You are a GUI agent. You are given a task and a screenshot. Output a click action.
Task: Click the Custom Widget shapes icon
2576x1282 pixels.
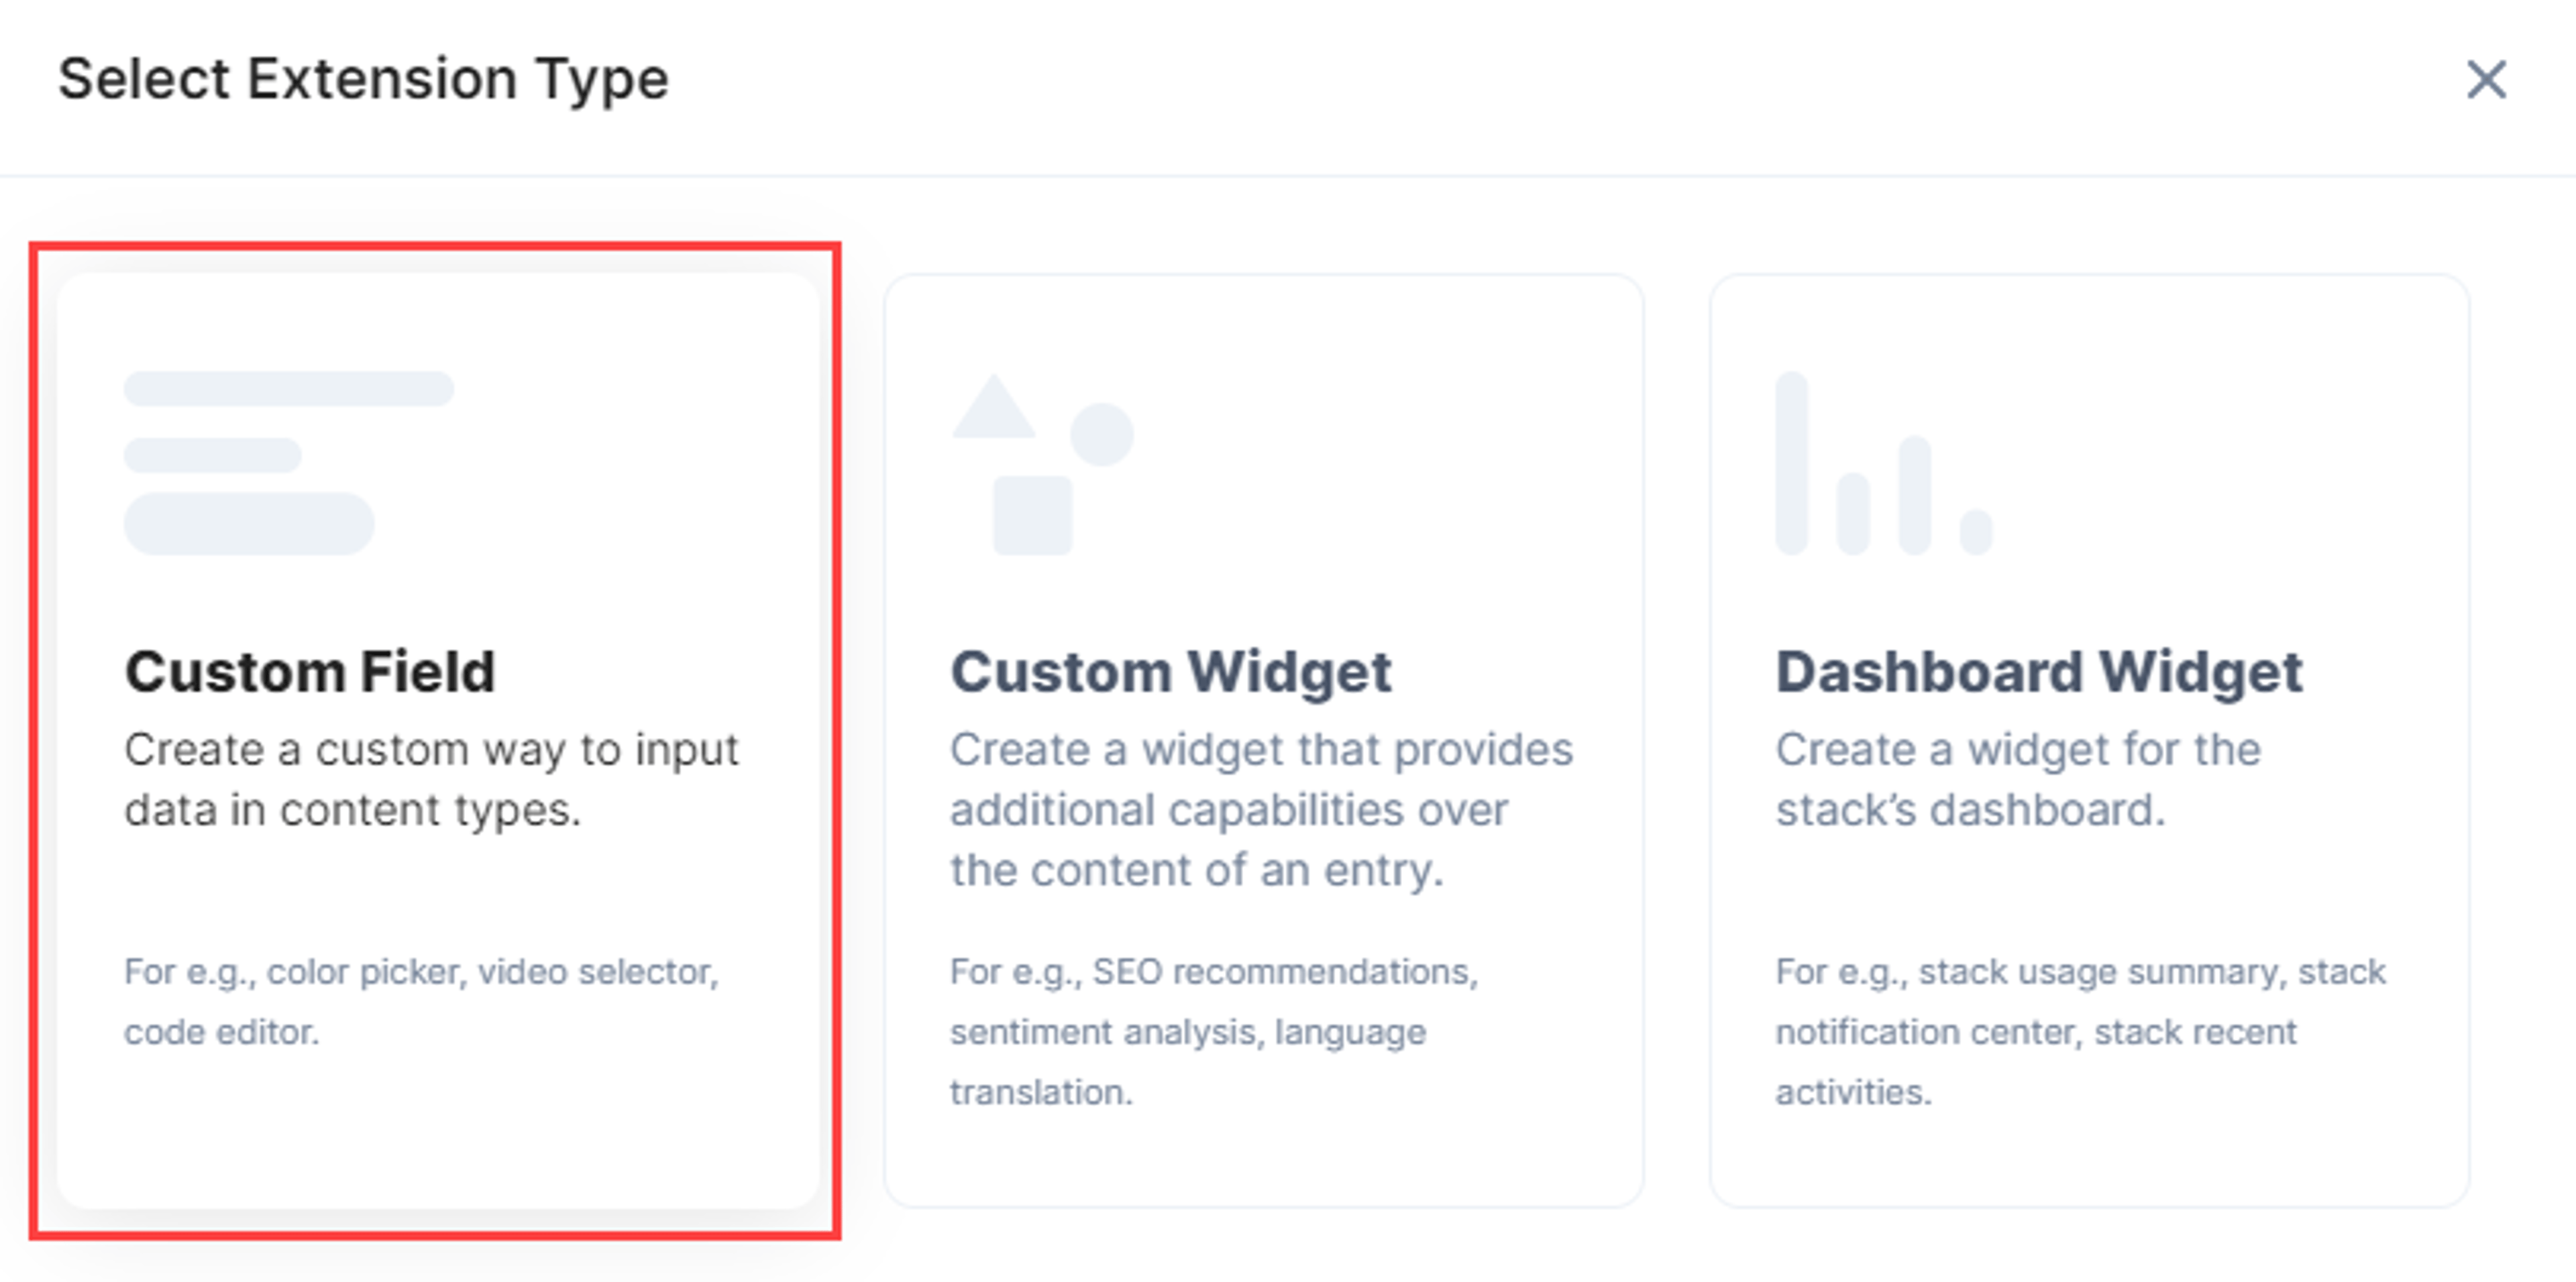(1042, 463)
